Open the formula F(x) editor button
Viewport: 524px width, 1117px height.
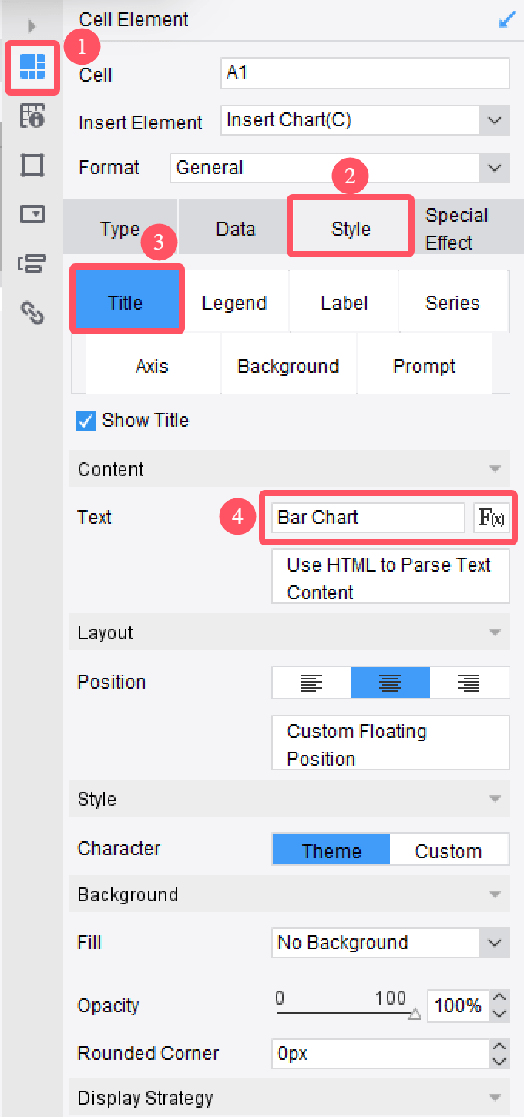coord(492,518)
